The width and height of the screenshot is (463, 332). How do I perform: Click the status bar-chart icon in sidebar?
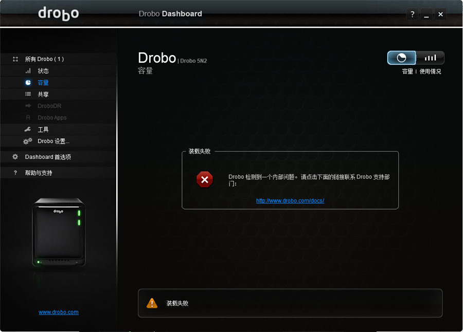[28, 71]
